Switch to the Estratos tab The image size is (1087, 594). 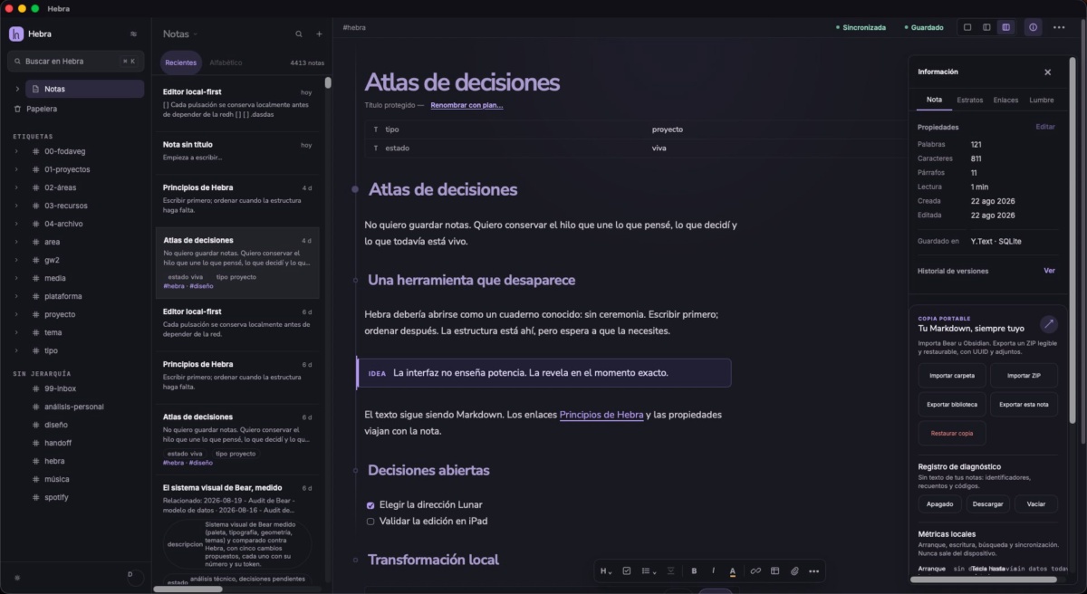coord(970,100)
